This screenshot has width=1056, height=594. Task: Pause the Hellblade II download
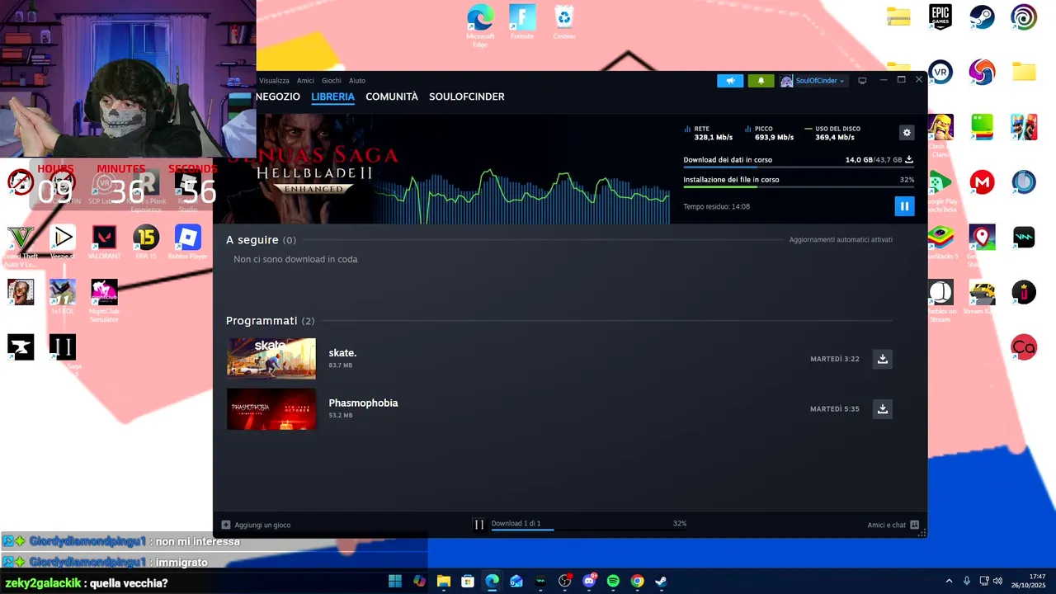click(x=904, y=206)
